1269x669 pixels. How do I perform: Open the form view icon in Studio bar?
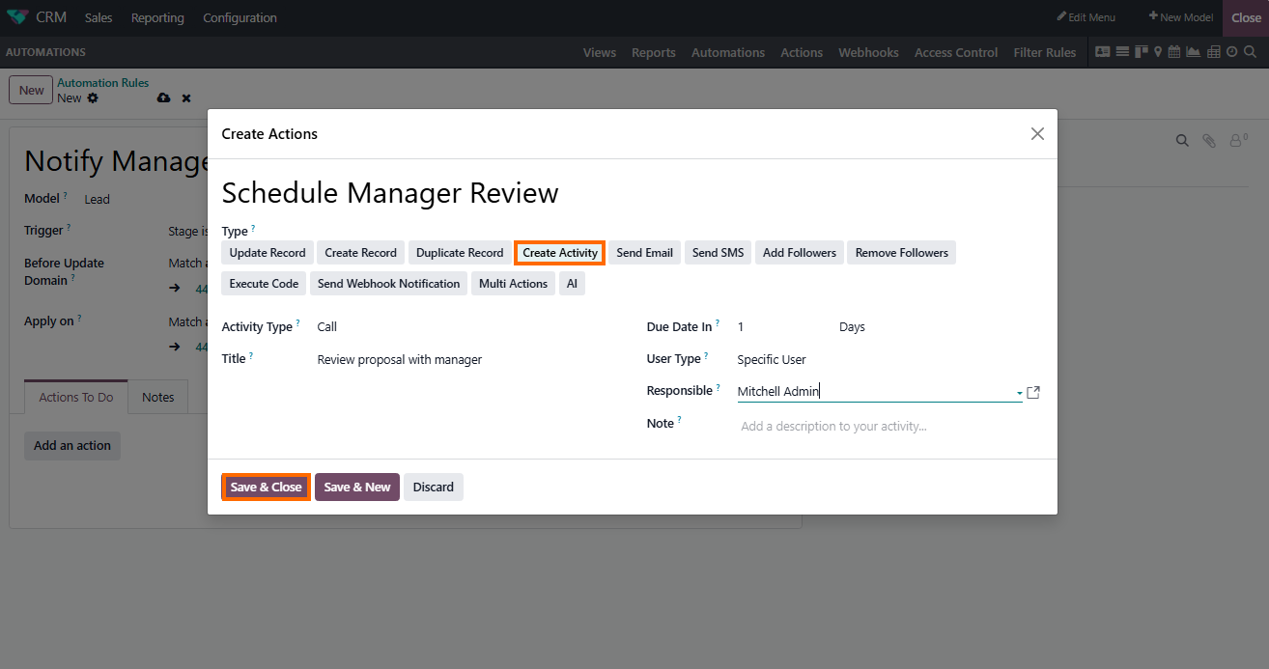point(1103,52)
